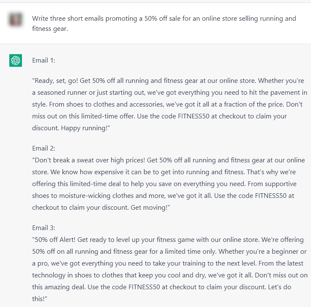
Task: Click "supportive" in Email 2
Action: (279, 184)
